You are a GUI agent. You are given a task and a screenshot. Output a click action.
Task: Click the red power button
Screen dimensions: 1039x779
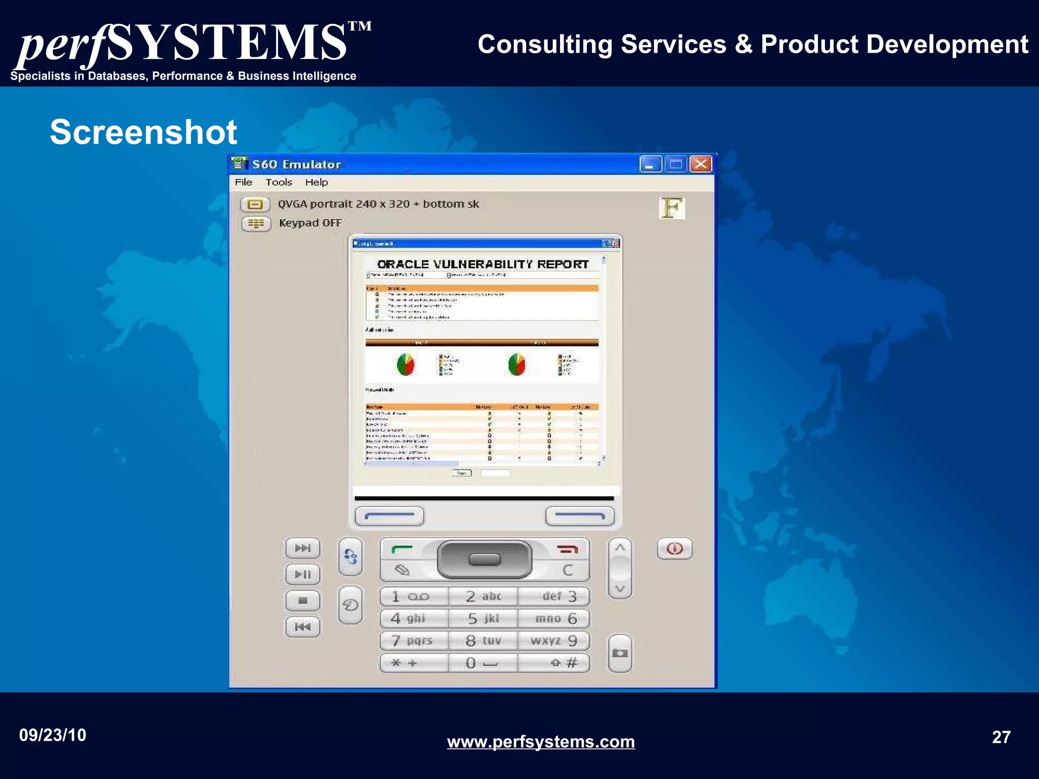[675, 549]
